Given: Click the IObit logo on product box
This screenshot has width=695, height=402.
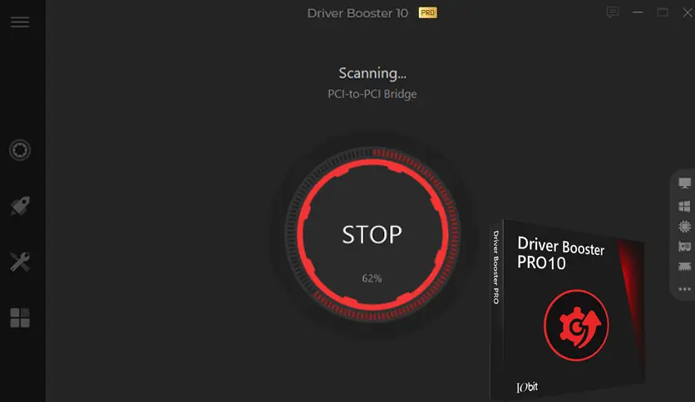Looking at the screenshot, I should coord(527,387).
